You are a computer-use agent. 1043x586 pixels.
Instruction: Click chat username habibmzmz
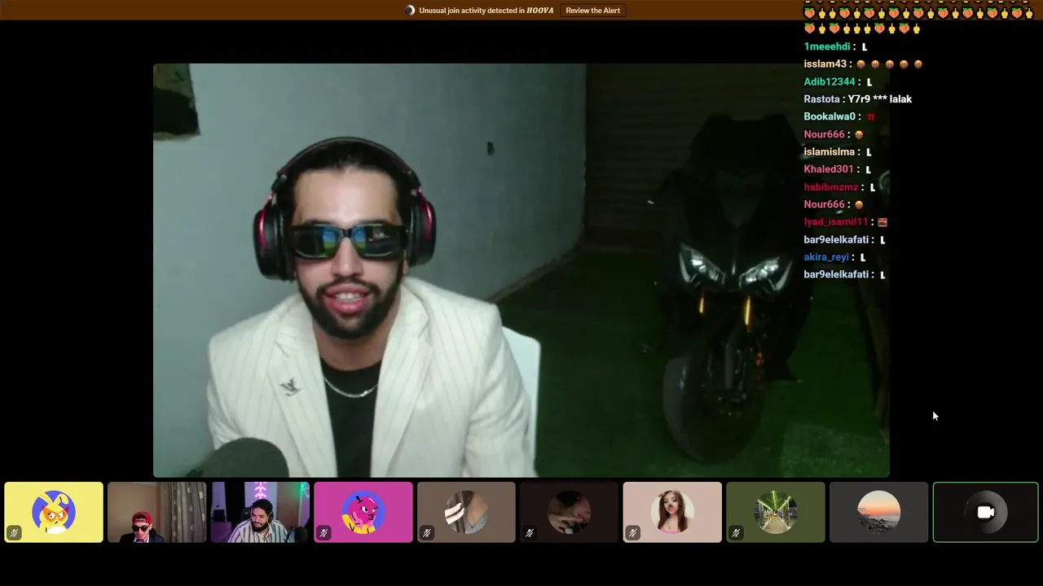831,187
